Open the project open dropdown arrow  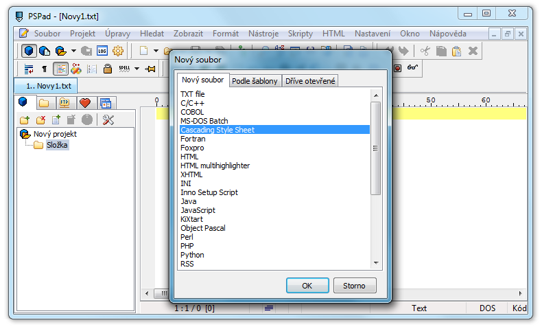pos(73,50)
